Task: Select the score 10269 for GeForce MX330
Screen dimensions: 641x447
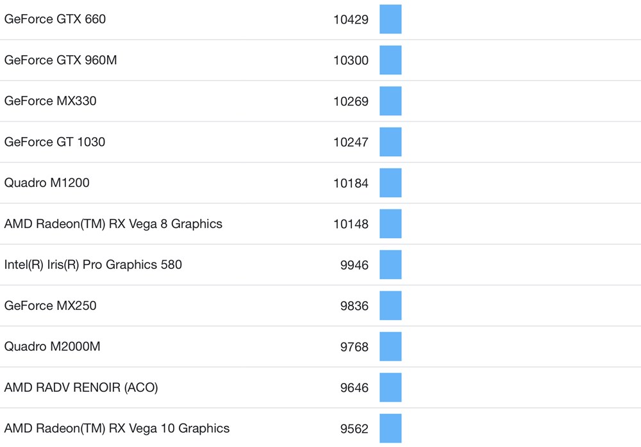Action: pos(351,101)
